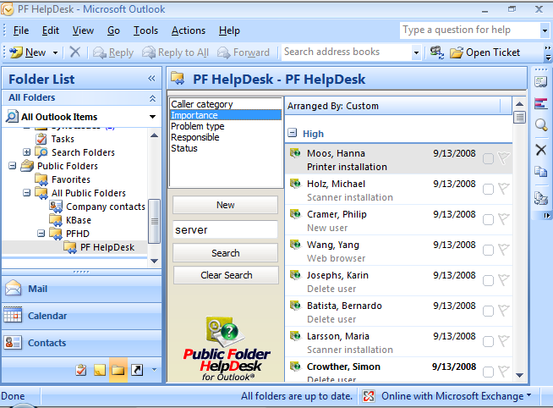Click Reply to All in toolbar
The image size is (553, 408).
[x=175, y=52]
